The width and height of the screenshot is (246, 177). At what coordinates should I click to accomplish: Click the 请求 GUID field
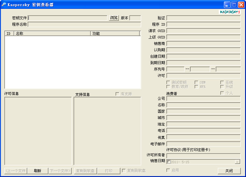203,31
